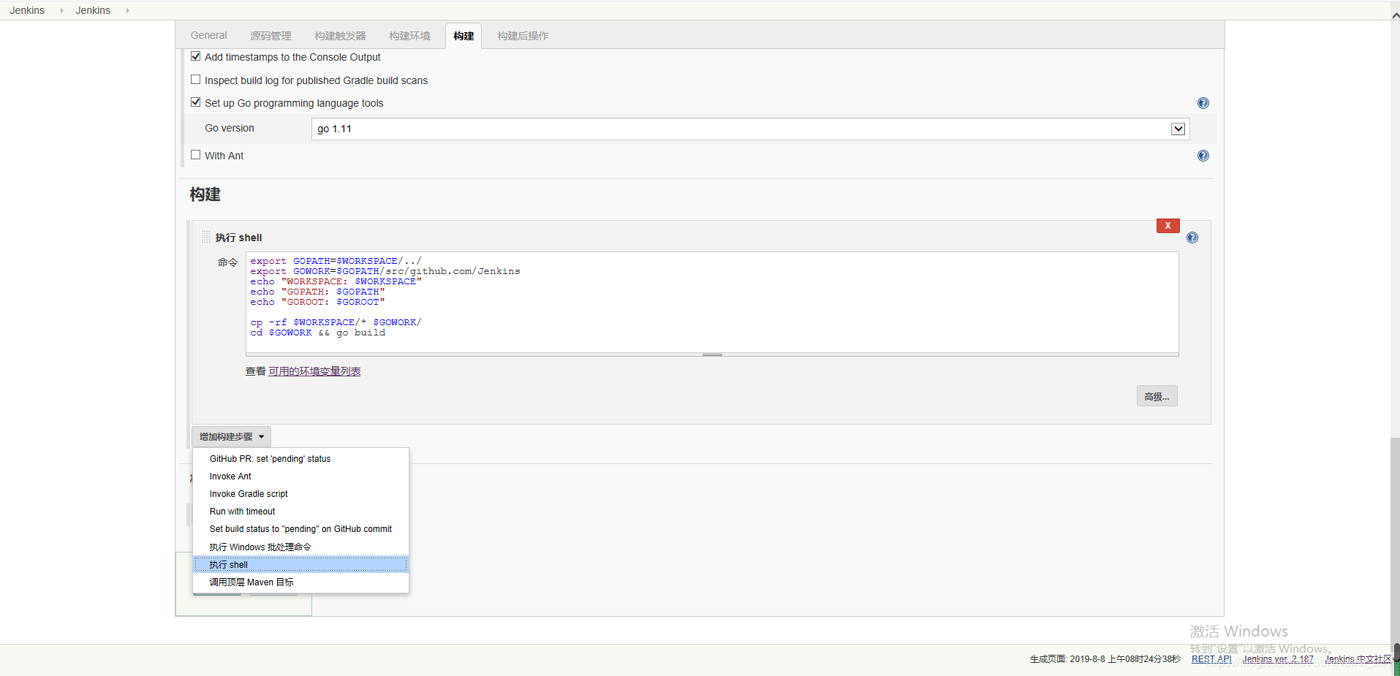Viewport: 1400px width, 676px height.
Task: Switch to the 构建环境 tab
Action: click(x=409, y=35)
